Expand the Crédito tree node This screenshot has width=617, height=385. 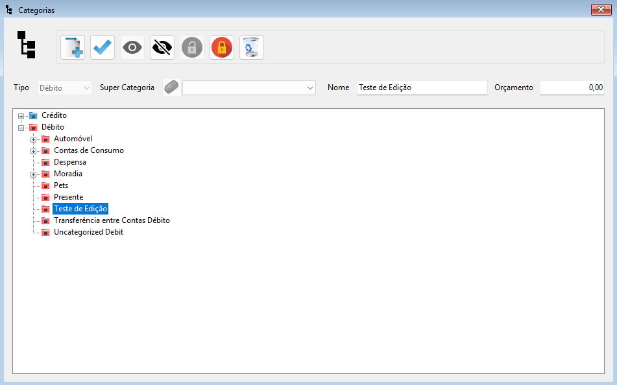click(x=21, y=116)
